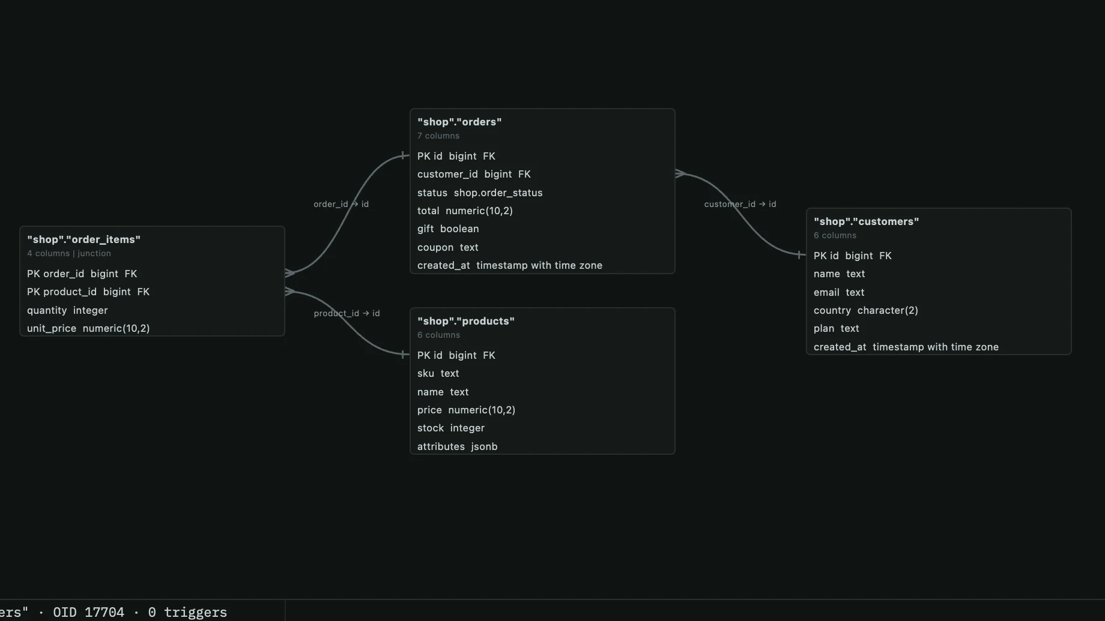Select created_at column in customers table

pyautogui.click(x=939, y=347)
